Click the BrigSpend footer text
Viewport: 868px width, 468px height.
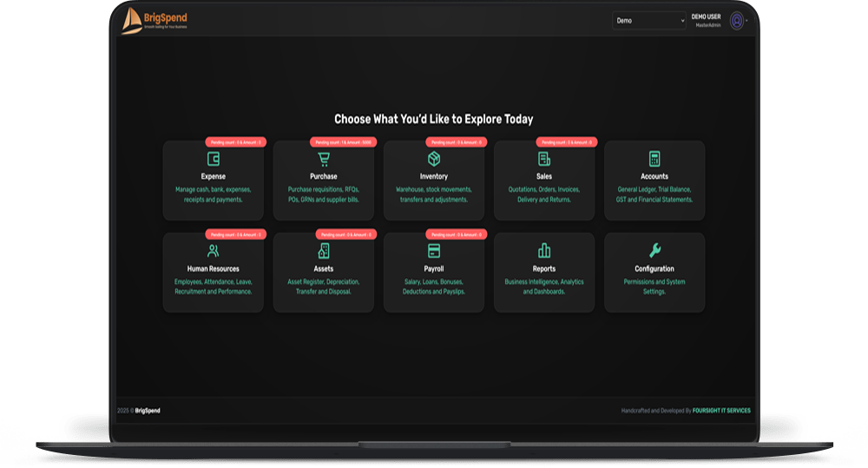pos(148,411)
